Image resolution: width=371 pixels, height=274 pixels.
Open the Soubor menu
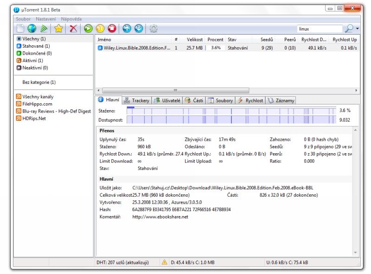click(x=23, y=19)
